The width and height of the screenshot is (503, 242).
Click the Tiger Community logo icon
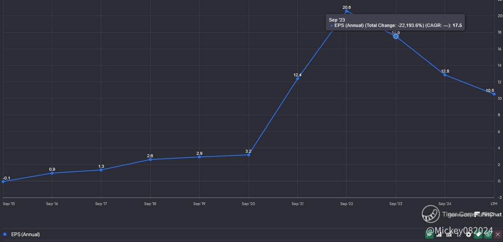point(431,214)
